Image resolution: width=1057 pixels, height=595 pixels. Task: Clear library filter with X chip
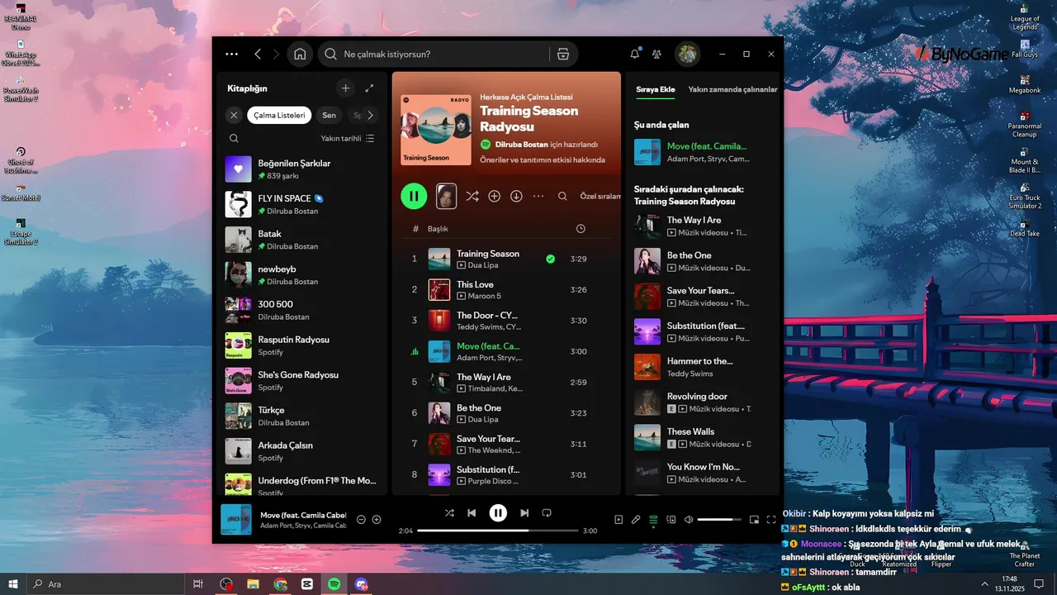pos(235,115)
